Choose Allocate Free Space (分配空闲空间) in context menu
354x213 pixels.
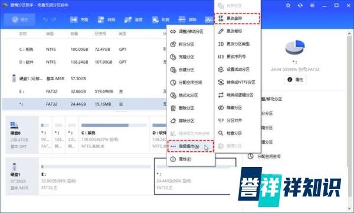[191, 83]
